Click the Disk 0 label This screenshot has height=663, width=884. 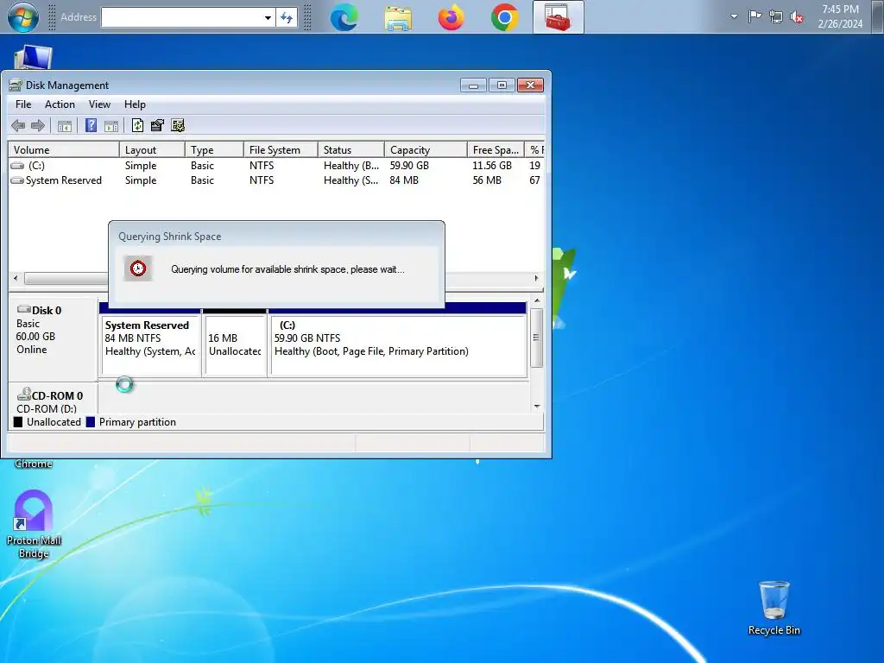[47, 311]
